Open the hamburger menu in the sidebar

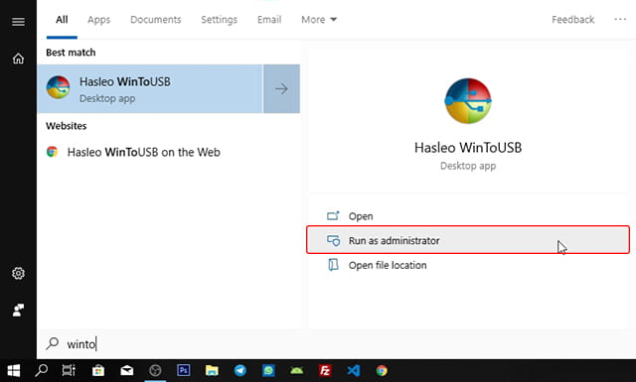[x=18, y=22]
